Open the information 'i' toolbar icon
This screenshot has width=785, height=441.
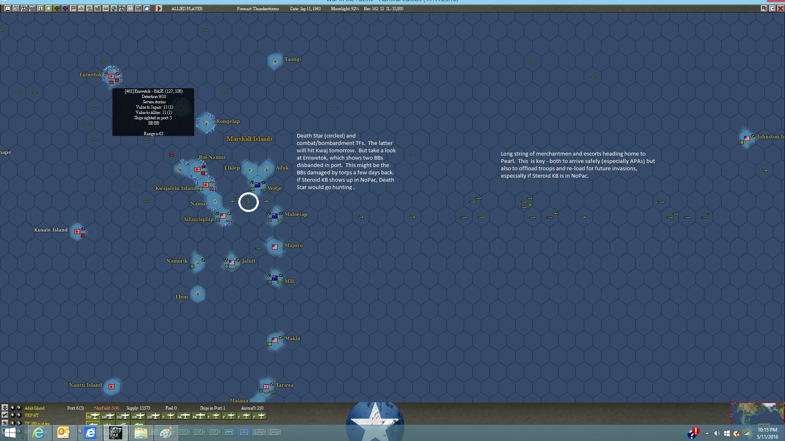pyautogui.click(x=40, y=9)
